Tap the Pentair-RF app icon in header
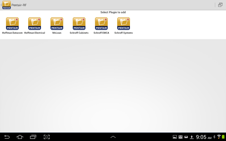This screenshot has height=141, width=226. [6, 5]
